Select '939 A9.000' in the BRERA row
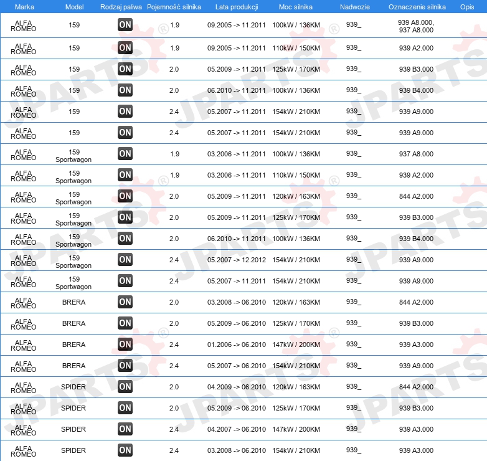This screenshot has height=461, width=487. click(x=416, y=366)
